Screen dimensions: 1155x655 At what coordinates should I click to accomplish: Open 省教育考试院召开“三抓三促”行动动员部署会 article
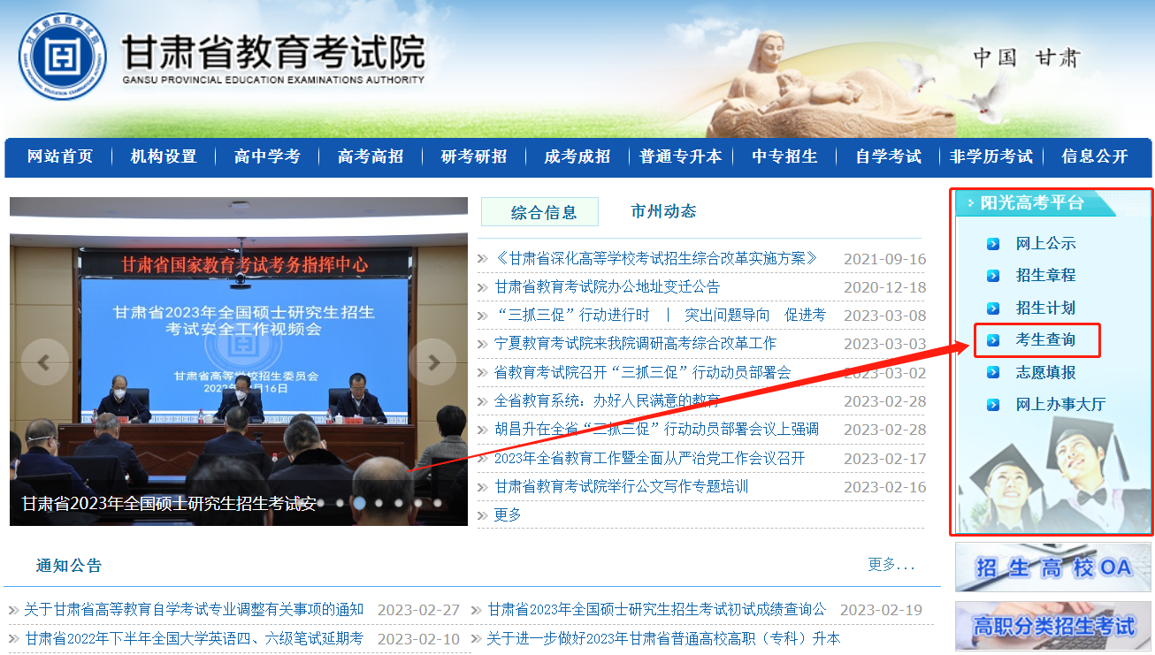tap(642, 373)
